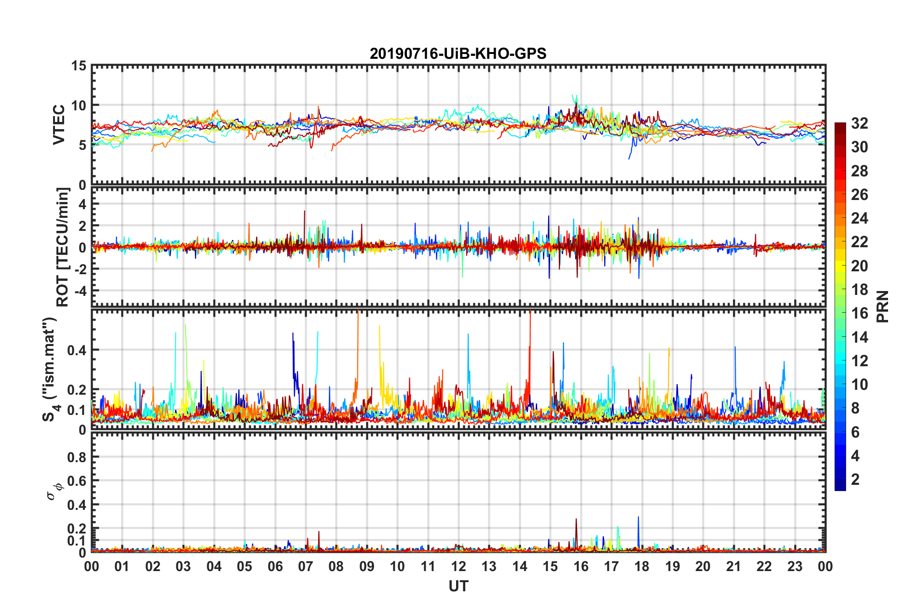The width and height of the screenshot is (917, 613).
Task: Click the colorbar tick label 6
Action: [855, 432]
